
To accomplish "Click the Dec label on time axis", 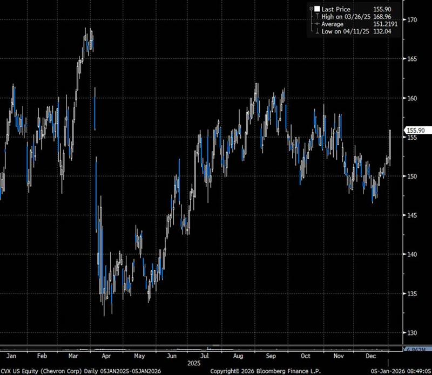I will [372, 357].
